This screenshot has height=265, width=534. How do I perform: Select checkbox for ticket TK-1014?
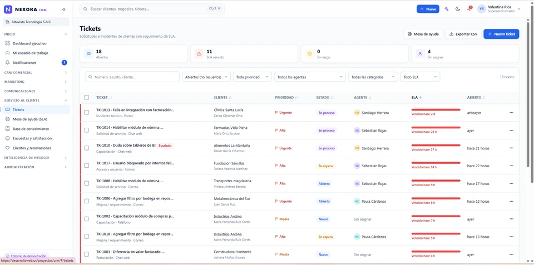87,130
